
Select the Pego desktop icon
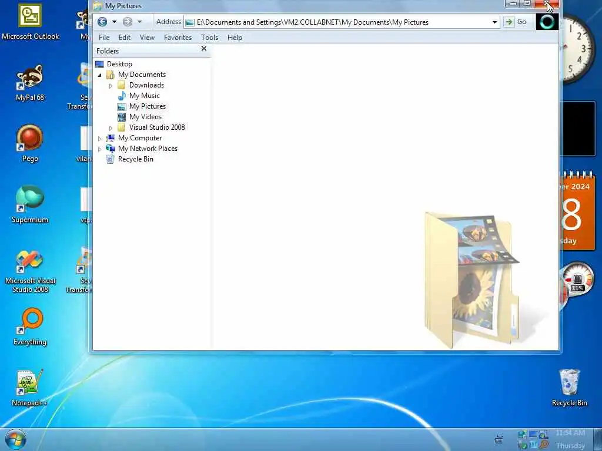coord(30,143)
